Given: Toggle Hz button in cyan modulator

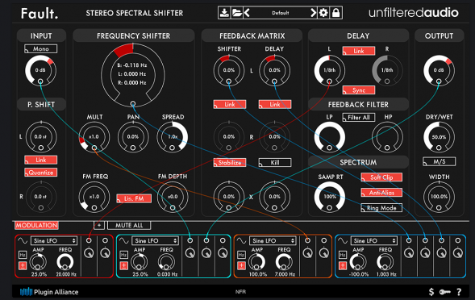Looking at the screenshot, I should [x=123, y=255].
